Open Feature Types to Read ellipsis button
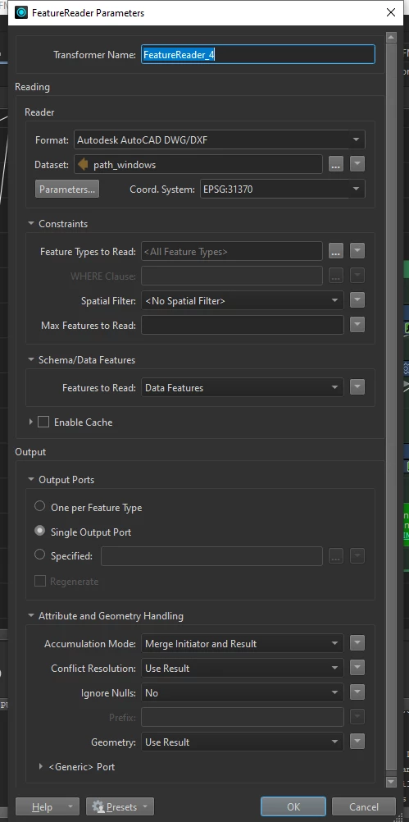 click(336, 251)
